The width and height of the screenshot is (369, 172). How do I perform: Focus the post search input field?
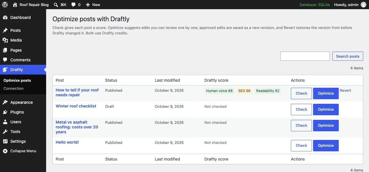coord(305,56)
